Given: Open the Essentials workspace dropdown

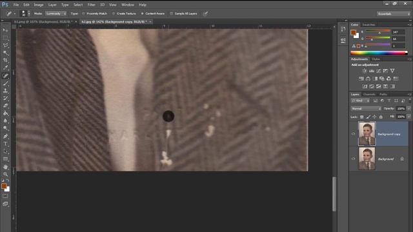Looking at the screenshot, I should 393,14.
